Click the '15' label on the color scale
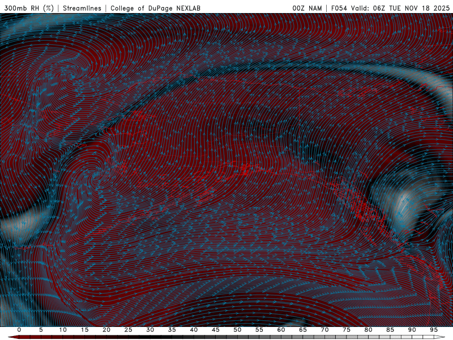Image resolution: width=453 pixels, height=340 pixels. pyautogui.click(x=84, y=330)
